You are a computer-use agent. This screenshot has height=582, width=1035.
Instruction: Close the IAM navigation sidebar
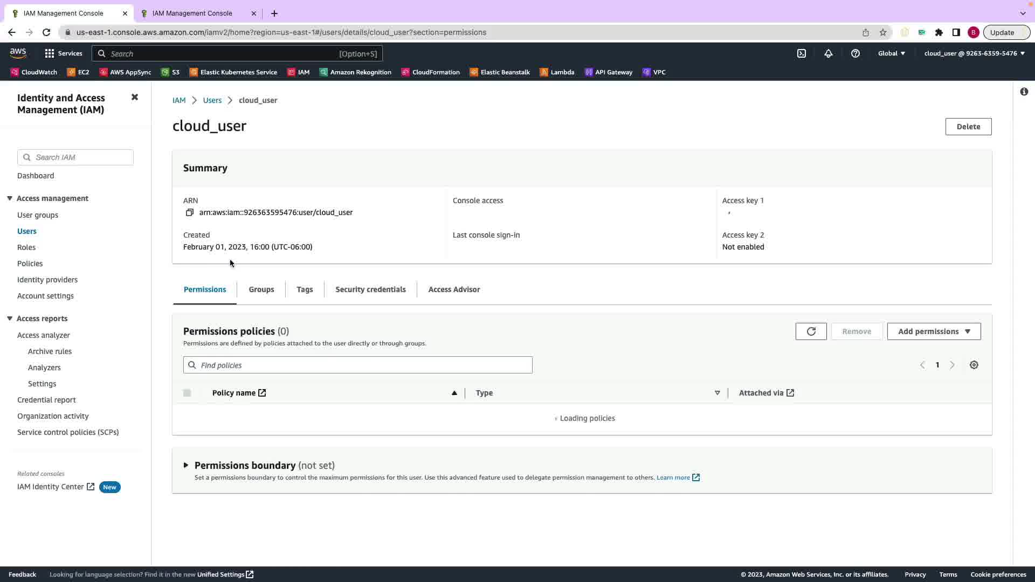pos(135,98)
